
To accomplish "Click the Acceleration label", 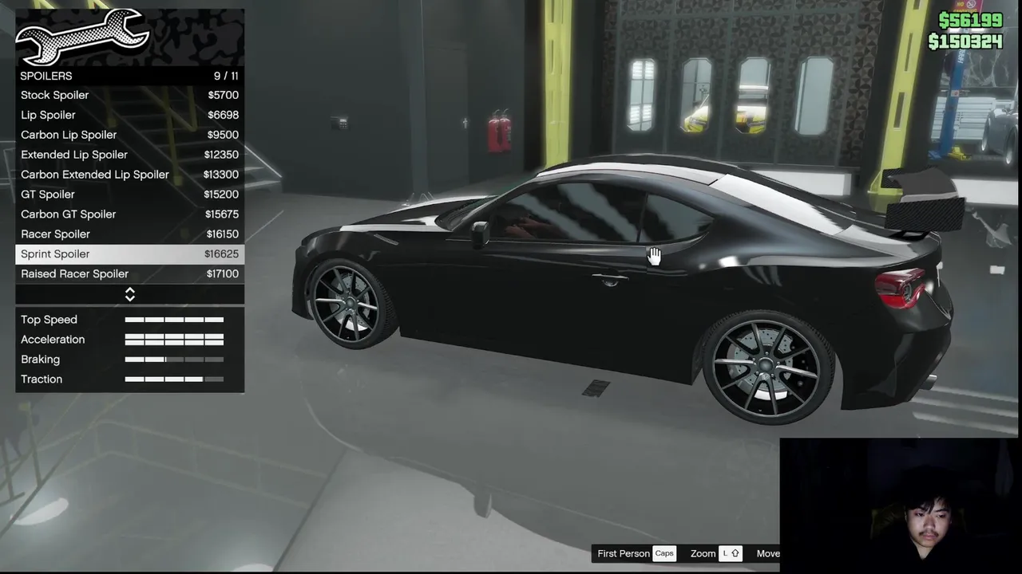I will coord(53,340).
